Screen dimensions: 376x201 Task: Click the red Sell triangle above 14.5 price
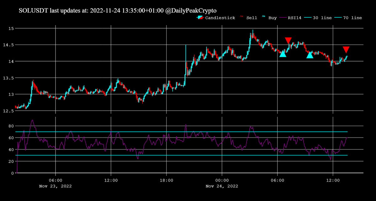click(x=288, y=41)
